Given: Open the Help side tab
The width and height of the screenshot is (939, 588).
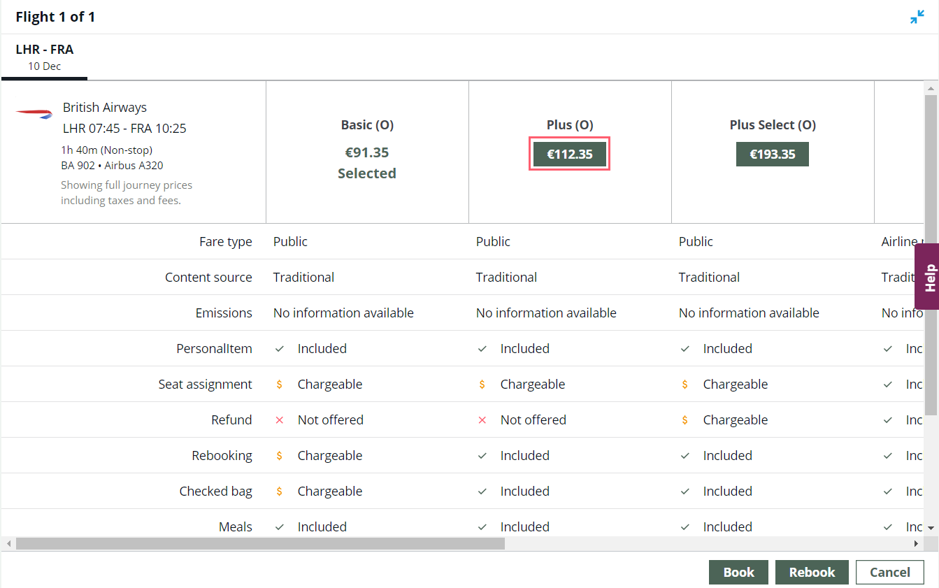Looking at the screenshot, I should coord(929,277).
